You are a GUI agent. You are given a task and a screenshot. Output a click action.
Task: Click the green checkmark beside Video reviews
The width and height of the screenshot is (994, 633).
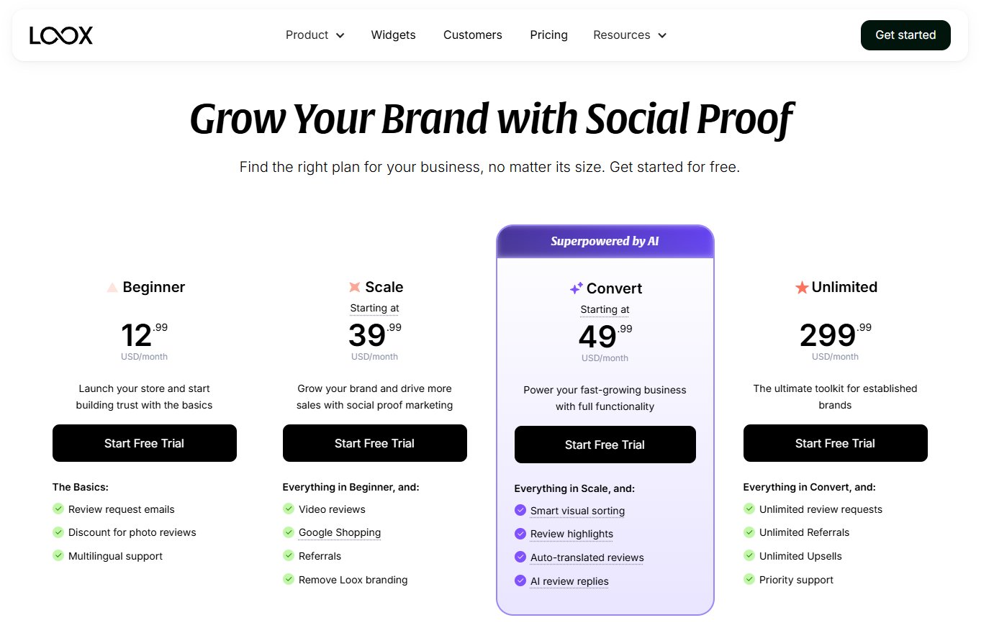289,509
